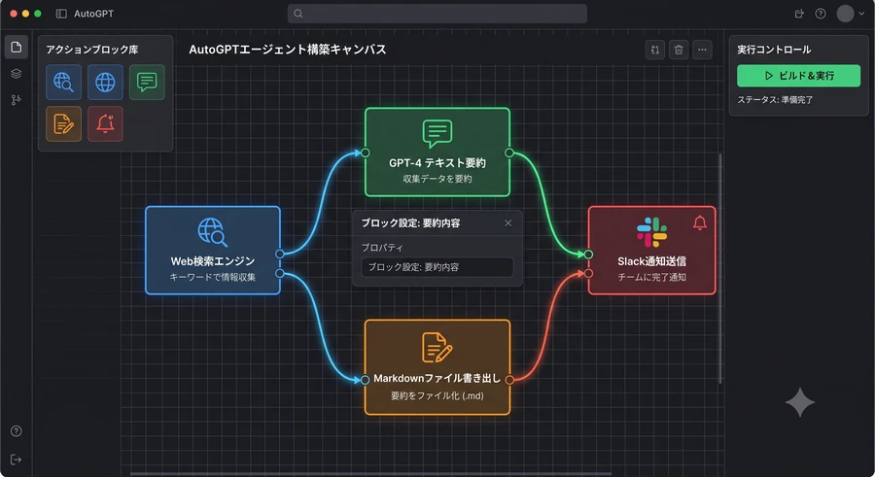Viewport: 875px width, 477px height.
Task: Close the ブロック設定 popup
Action: point(507,223)
